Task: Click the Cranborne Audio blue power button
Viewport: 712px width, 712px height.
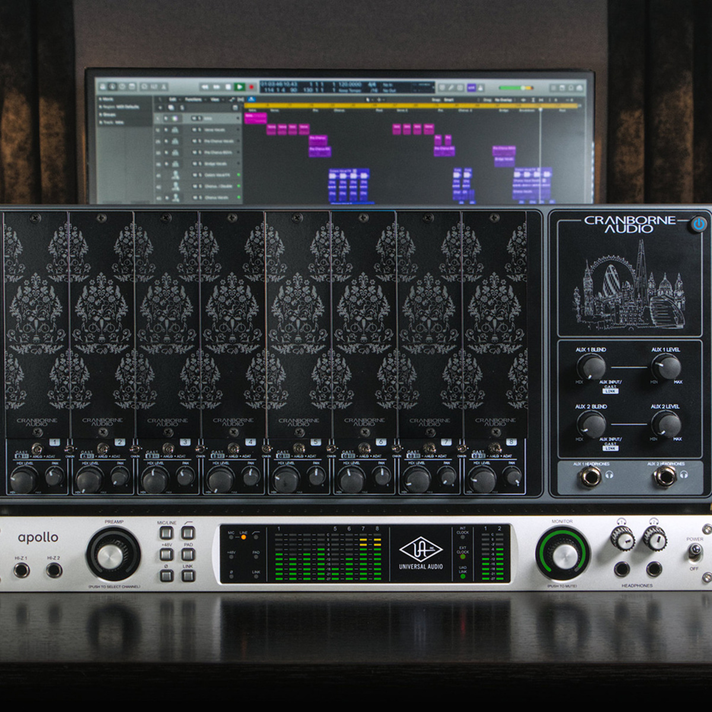Action: [x=699, y=224]
